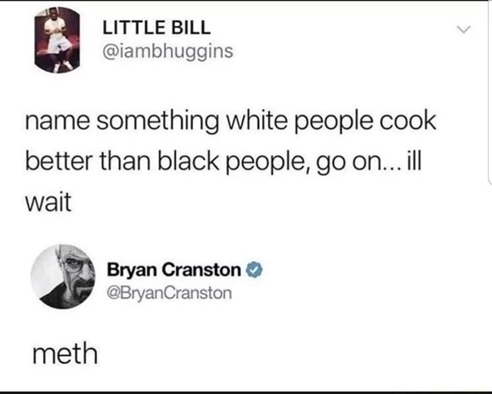
Task: Open the @BryanCranston handle link
Action: tap(169, 293)
